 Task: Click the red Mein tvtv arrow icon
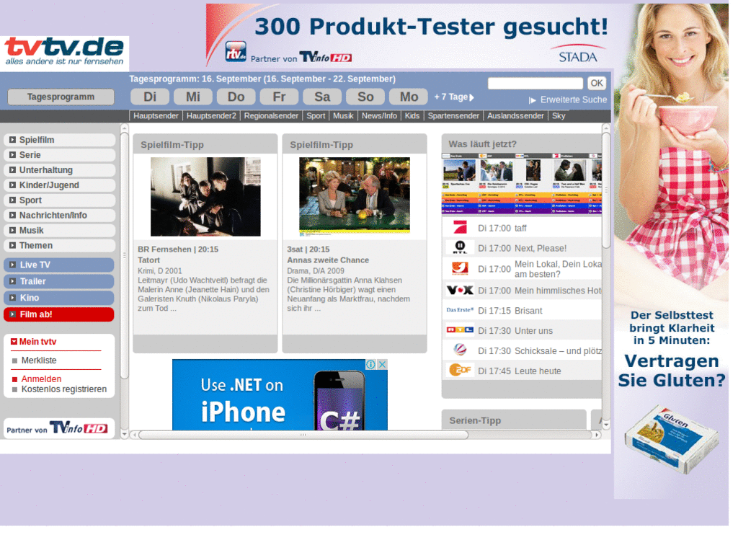14,342
